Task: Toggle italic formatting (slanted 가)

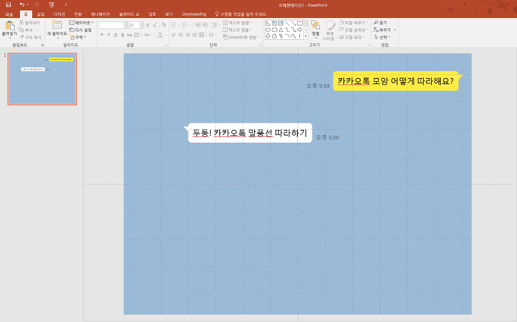Action: pos(108,35)
